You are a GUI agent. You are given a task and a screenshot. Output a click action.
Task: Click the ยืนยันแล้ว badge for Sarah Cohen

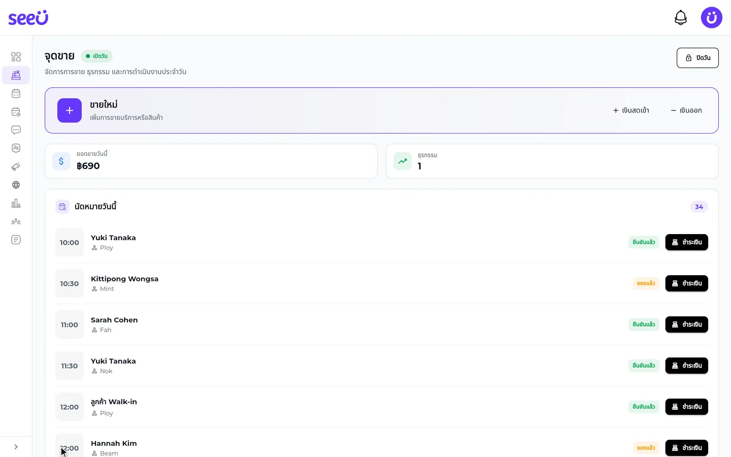[644, 324]
